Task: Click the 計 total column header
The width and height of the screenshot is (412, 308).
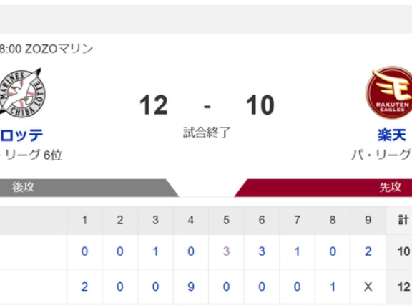Action: 403,220
